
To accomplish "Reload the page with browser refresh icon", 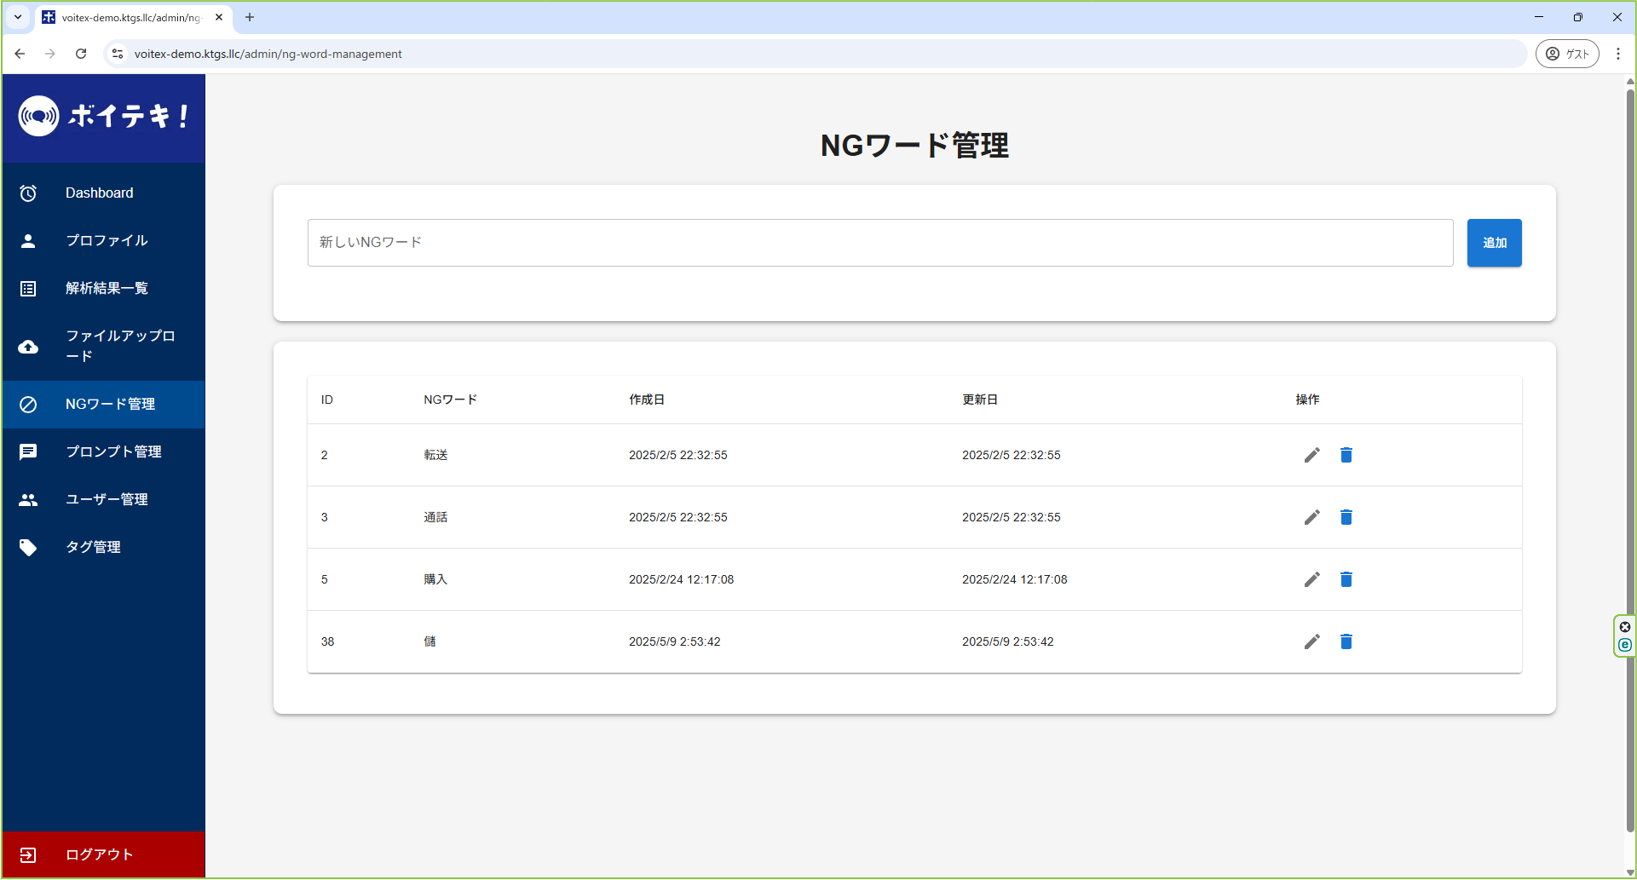I will click(81, 54).
